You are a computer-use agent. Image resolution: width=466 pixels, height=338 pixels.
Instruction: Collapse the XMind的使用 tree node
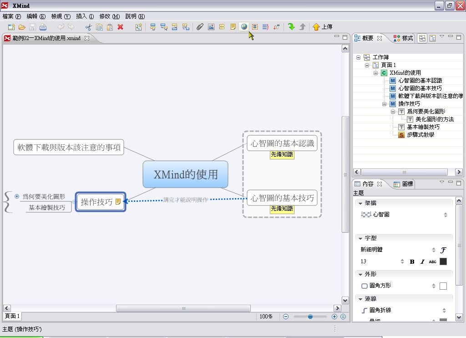(x=375, y=73)
